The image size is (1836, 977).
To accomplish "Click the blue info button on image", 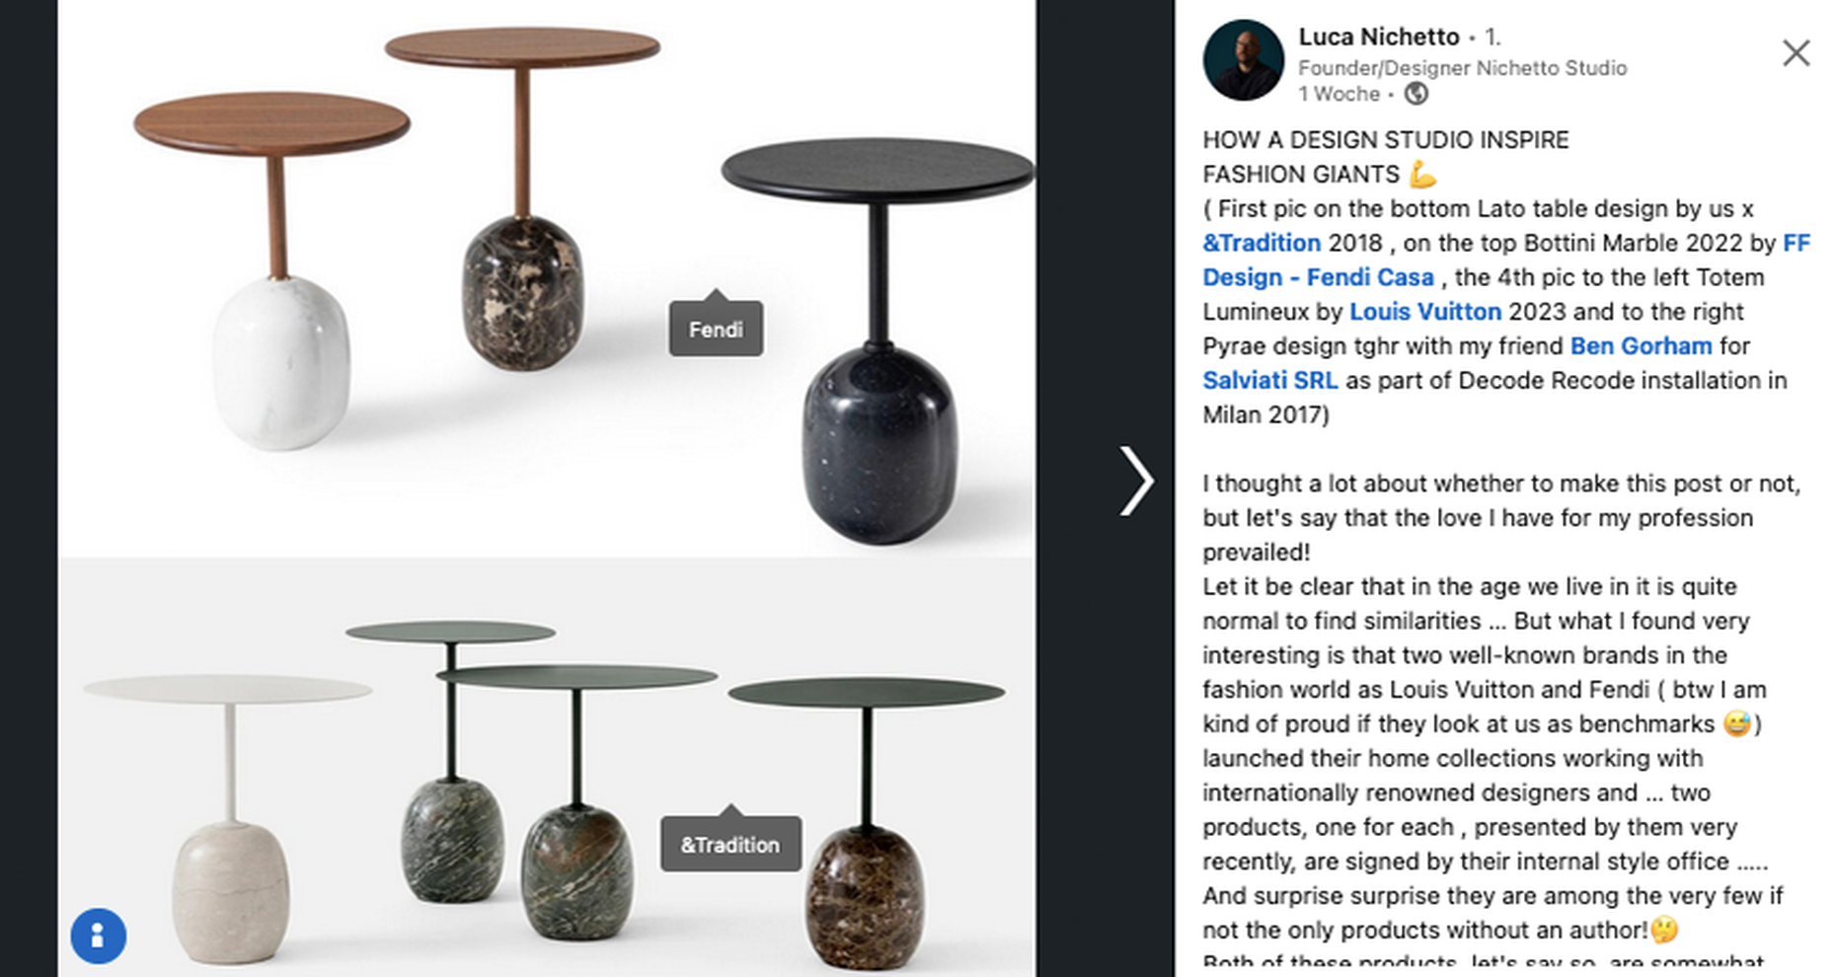I will (x=98, y=935).
